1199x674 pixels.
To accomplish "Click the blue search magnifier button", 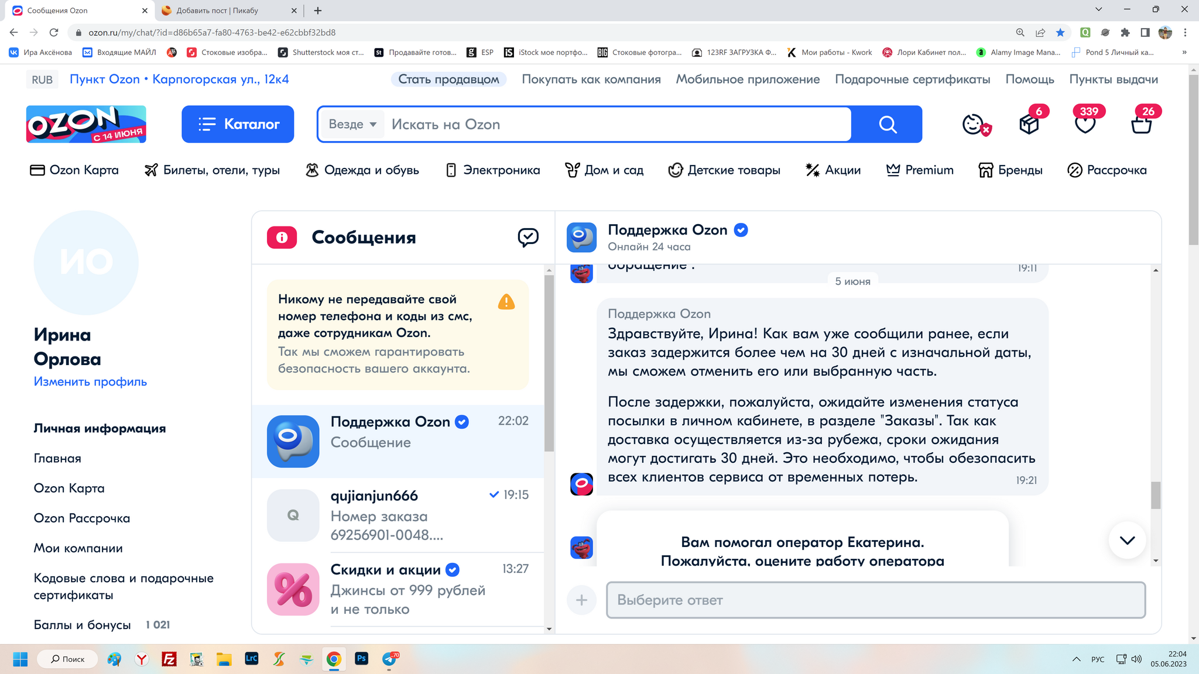I will 888,124.
